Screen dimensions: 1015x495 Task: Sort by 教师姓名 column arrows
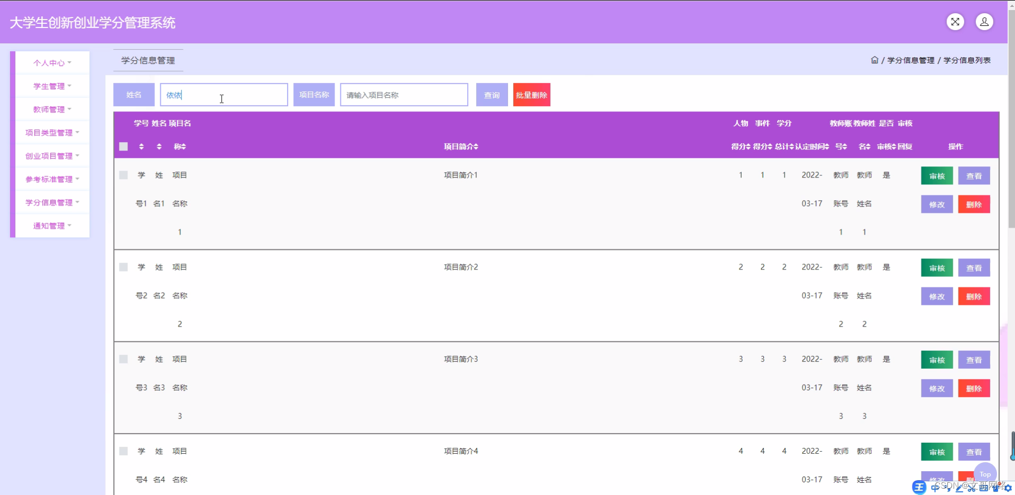[868, 146]
